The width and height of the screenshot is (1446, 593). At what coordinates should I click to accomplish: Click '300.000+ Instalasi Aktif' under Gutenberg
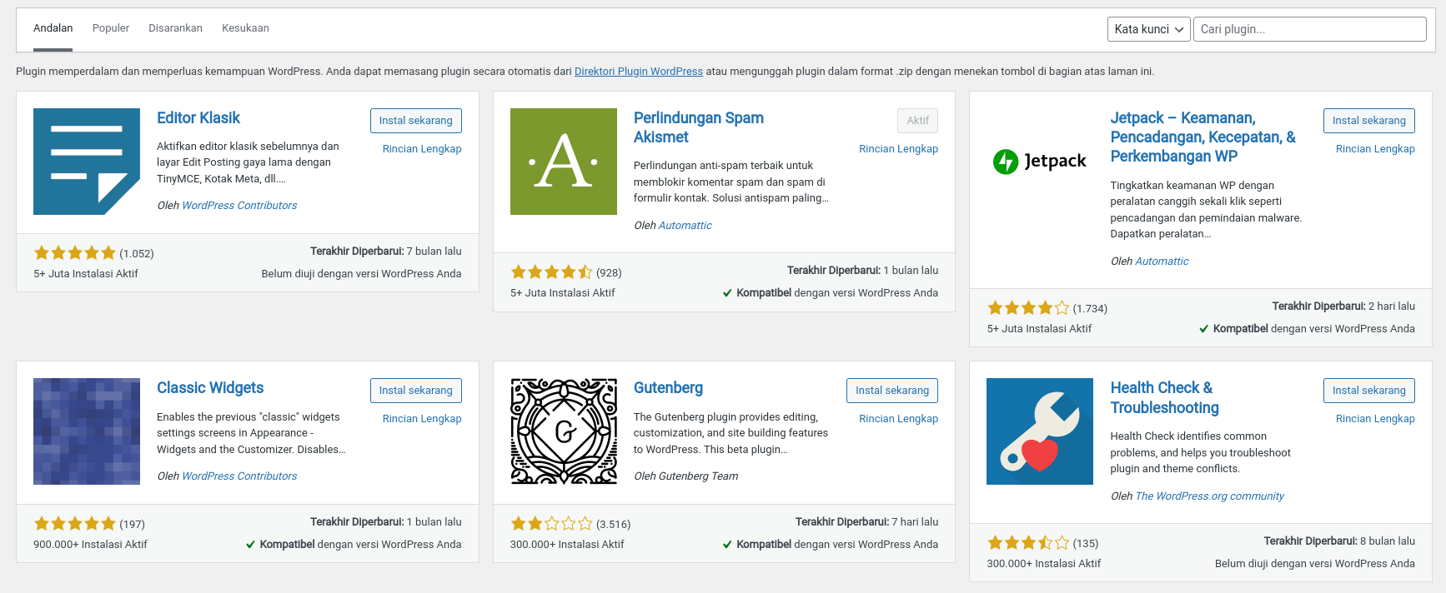(567, 545)
